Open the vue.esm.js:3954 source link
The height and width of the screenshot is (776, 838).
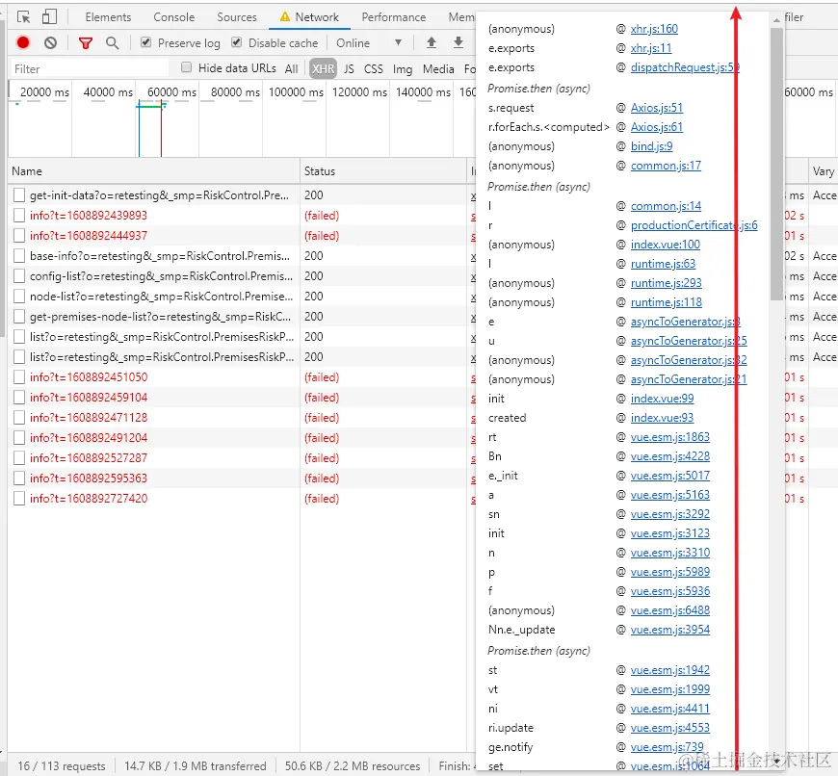(x=670, y=630)
